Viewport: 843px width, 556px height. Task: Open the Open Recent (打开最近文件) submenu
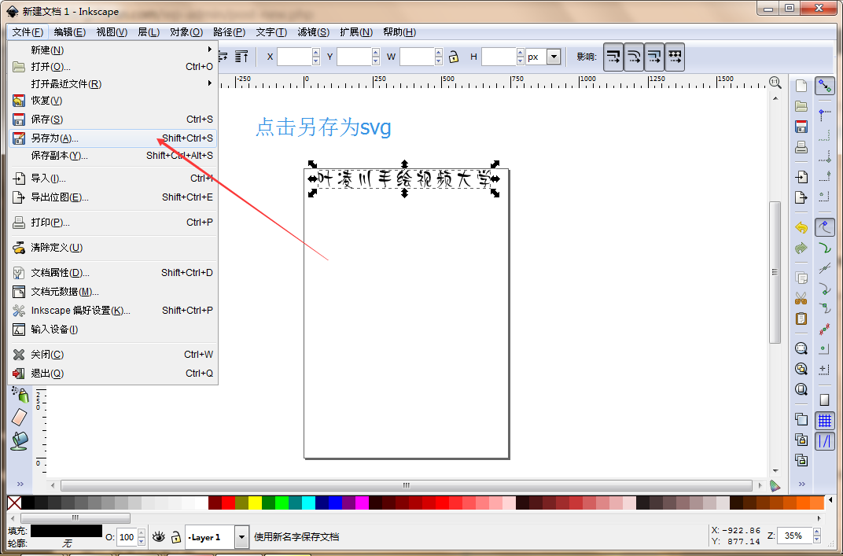66,84
